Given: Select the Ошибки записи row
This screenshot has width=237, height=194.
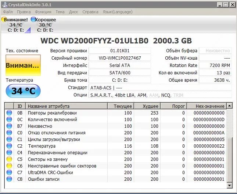Looking at the screenshot, I should click(116, 179).
